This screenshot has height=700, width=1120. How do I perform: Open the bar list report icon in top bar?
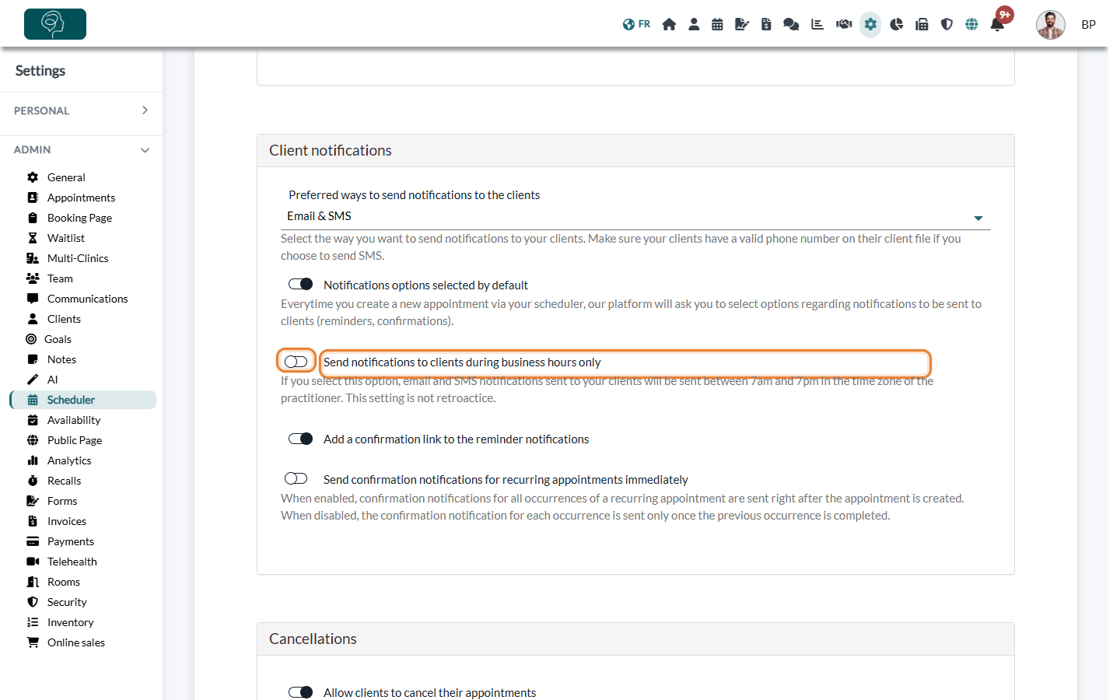[x=817, y=24]
